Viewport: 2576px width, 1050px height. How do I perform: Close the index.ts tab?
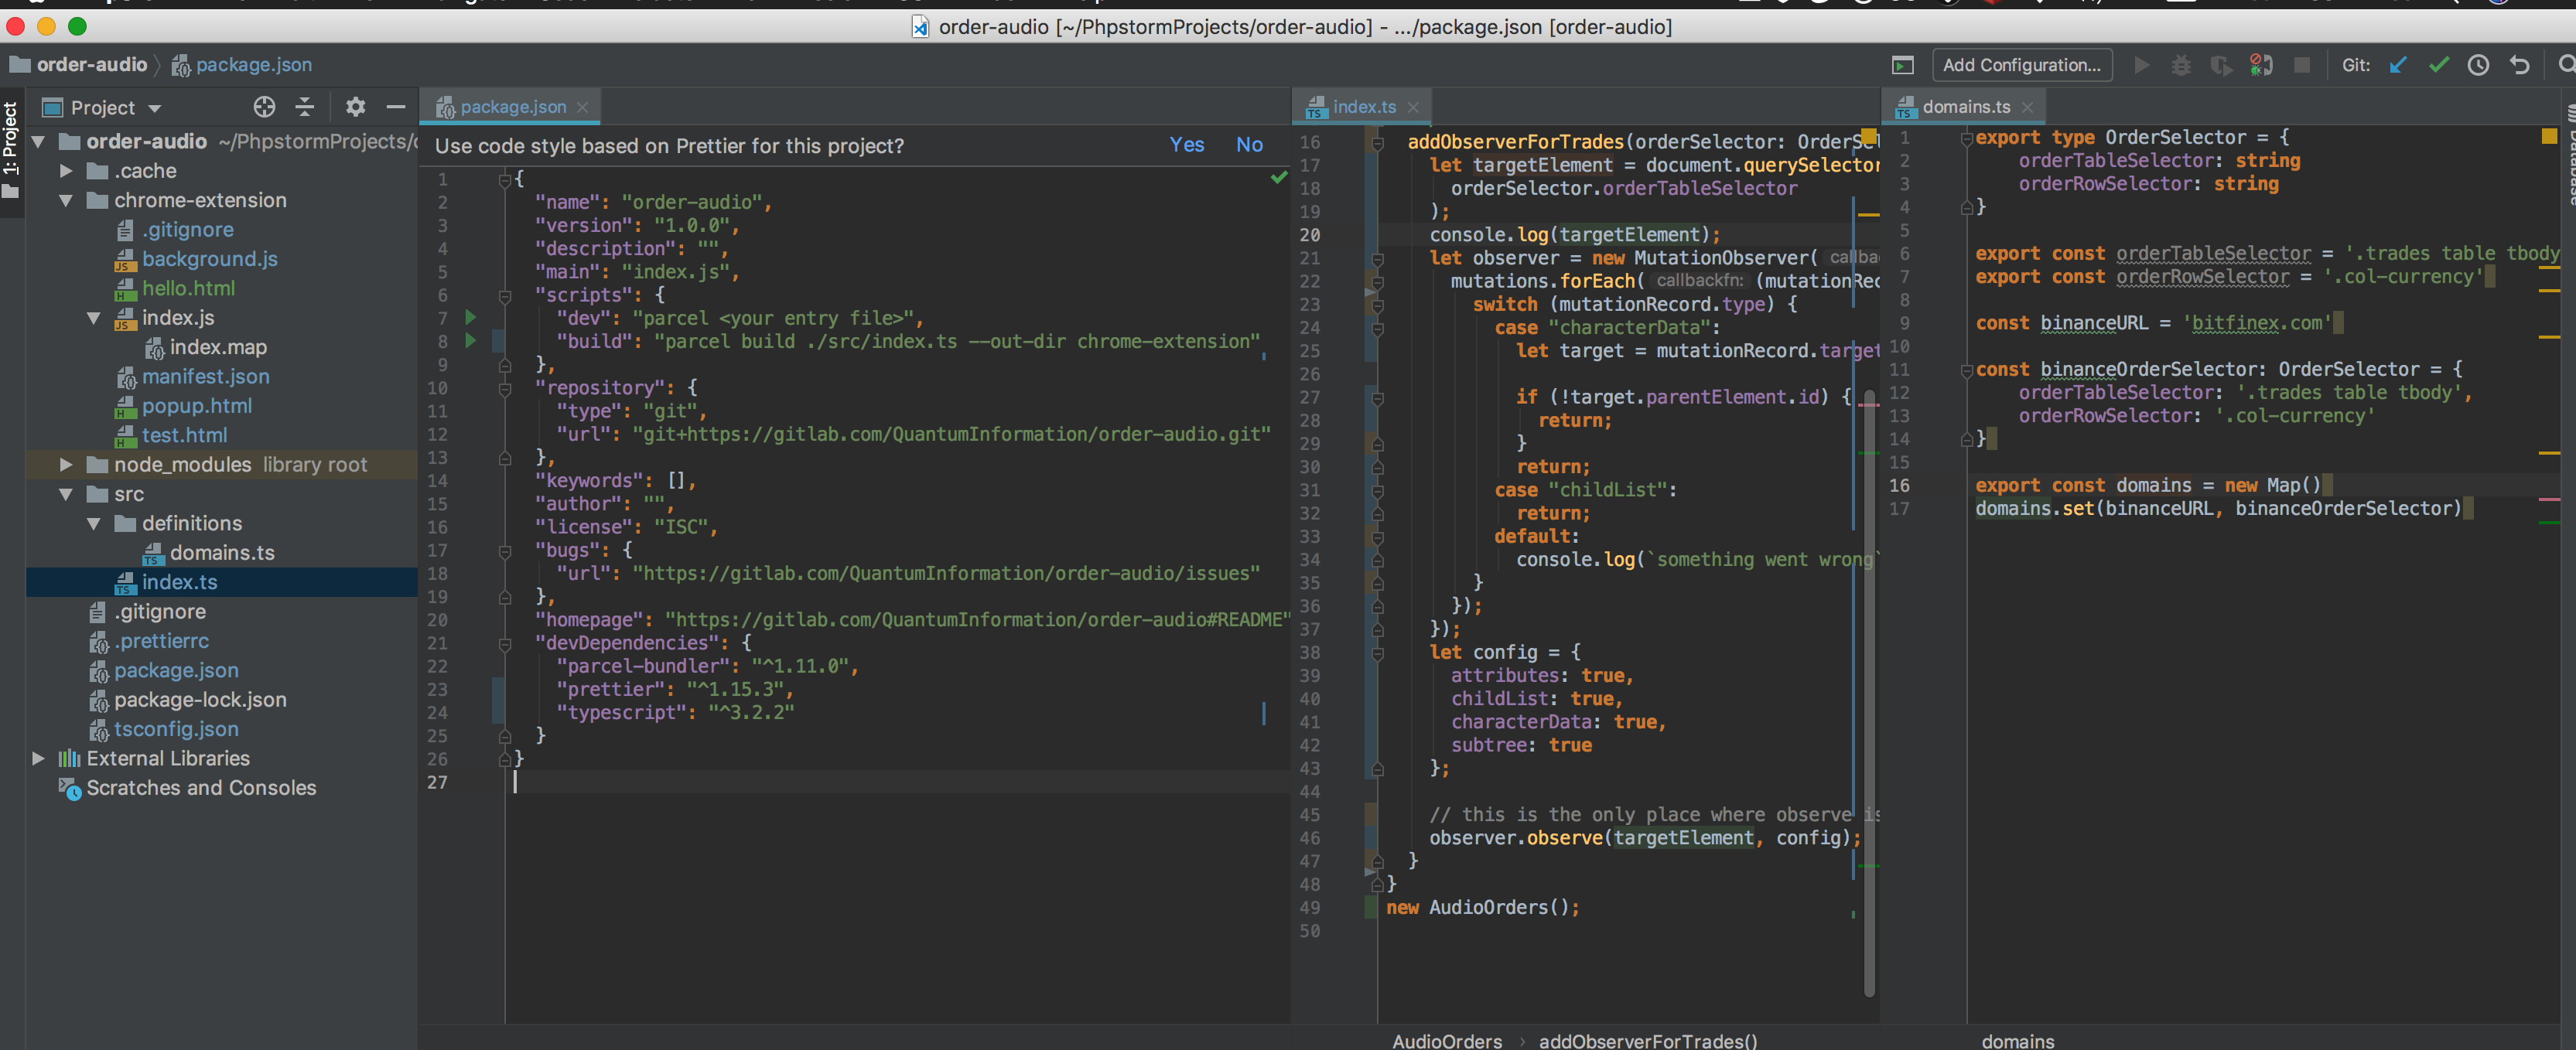click(1413, 107)
